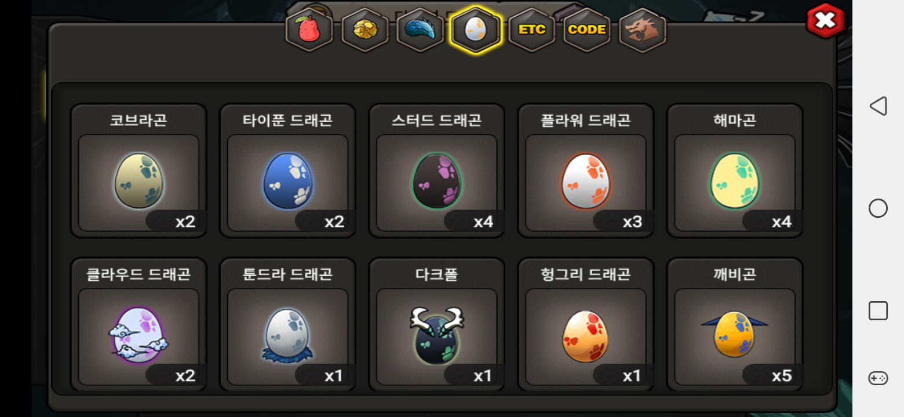
Task: Select the yellow 해마곤 egg
Action: point(735,170)
